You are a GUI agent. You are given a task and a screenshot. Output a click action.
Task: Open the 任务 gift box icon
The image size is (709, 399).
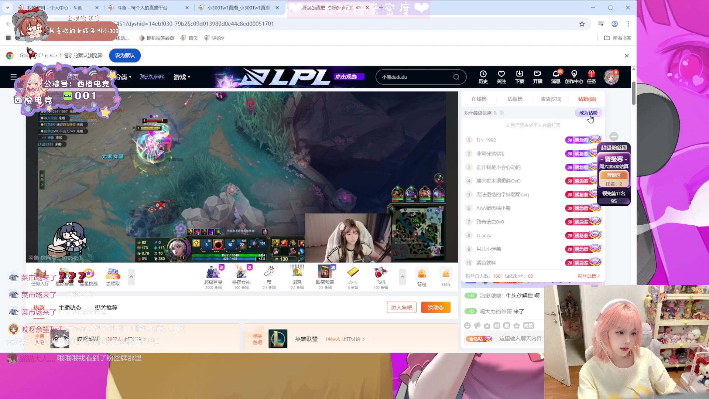click(x=592, y=77)
